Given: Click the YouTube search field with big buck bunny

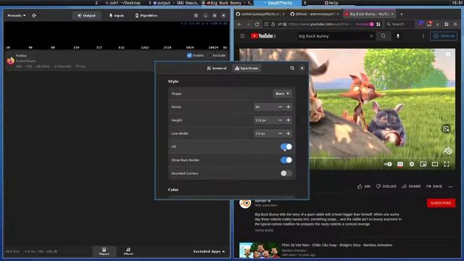Looking at the screenshot, I should pos(333,36).
